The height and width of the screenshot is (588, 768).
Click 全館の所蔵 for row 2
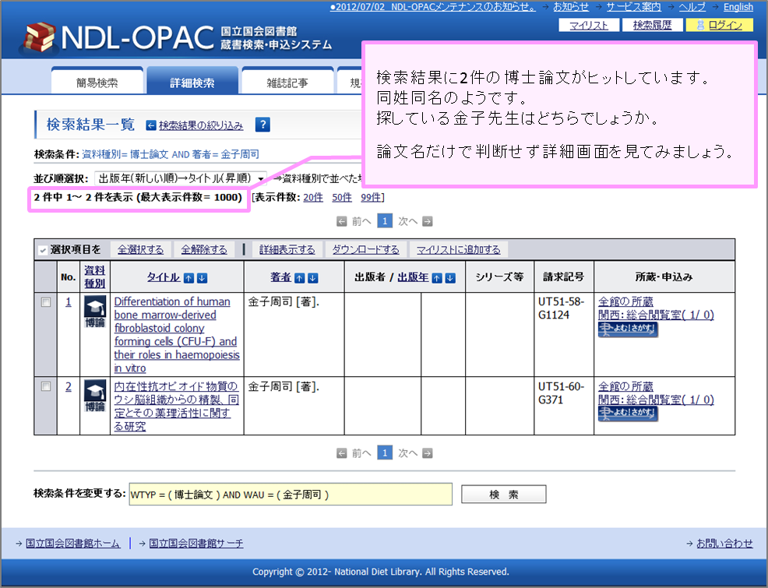[x=625, y=386]
